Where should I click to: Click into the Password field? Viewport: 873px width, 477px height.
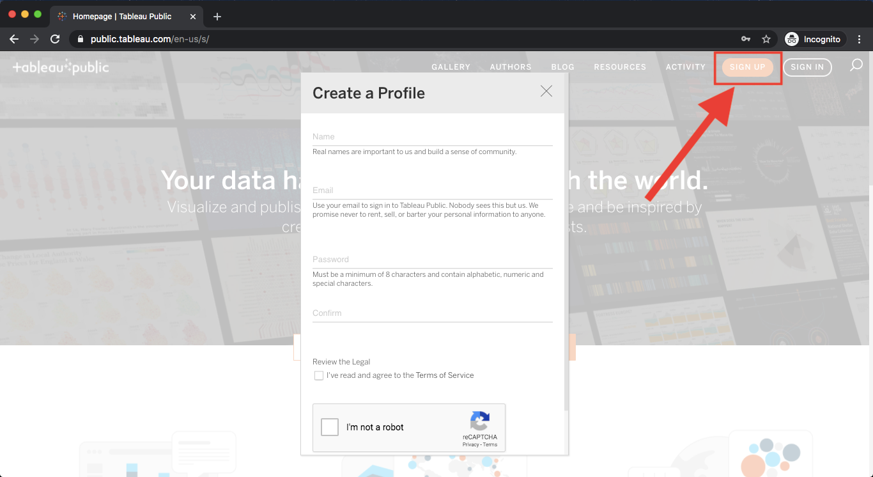433,260
